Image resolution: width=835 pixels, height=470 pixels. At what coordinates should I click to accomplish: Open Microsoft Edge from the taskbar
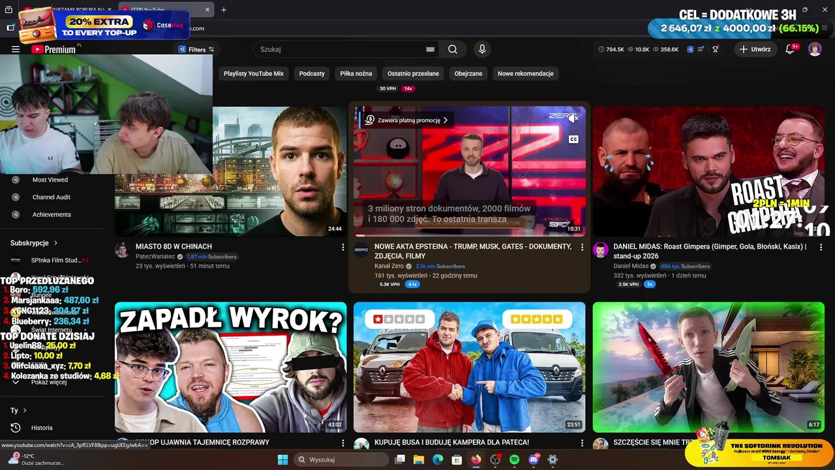click(438, 460)
